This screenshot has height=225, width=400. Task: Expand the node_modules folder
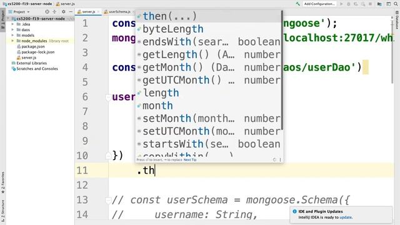tap(12, 41)
